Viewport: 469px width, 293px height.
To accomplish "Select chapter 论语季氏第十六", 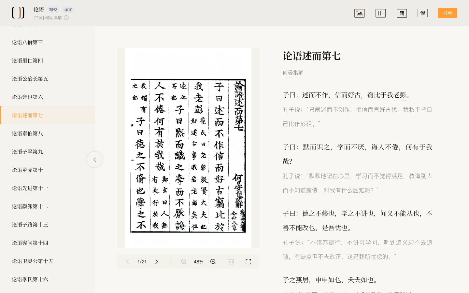I will coord(48,279).
